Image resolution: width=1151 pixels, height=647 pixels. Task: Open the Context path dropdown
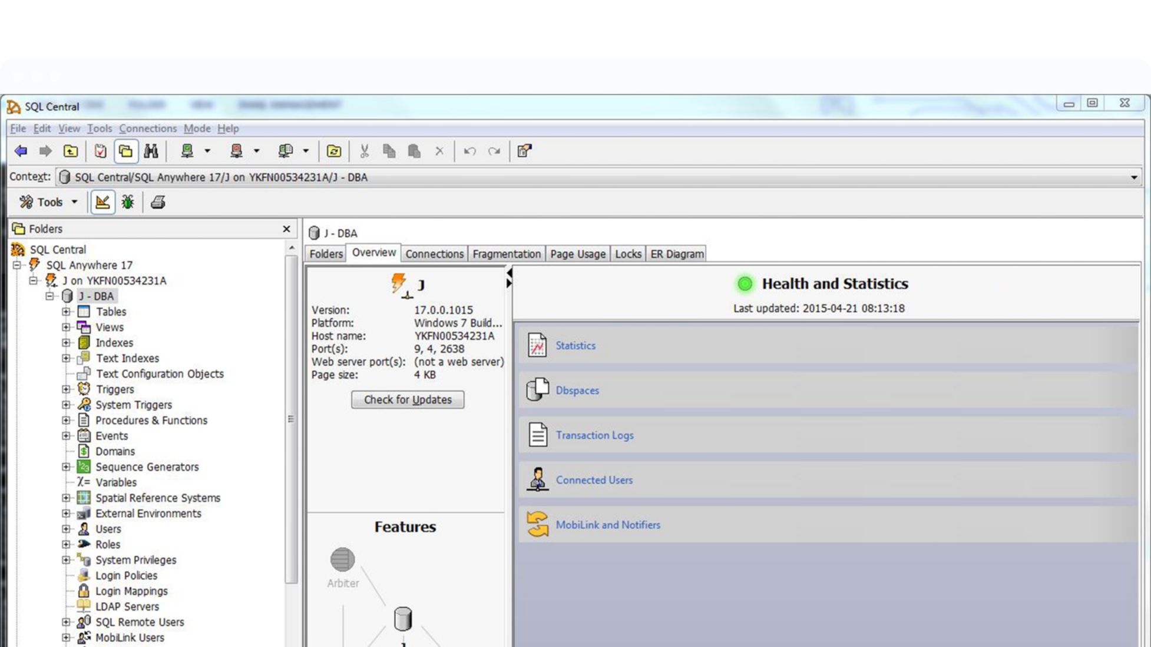tap(1133, 178)
